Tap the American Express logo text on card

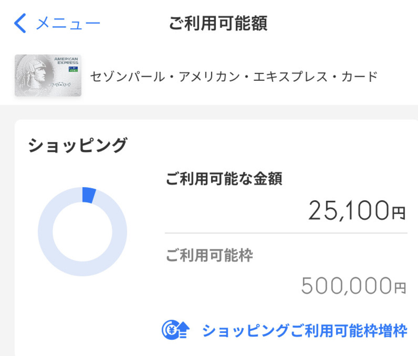[x=67, y=61]
